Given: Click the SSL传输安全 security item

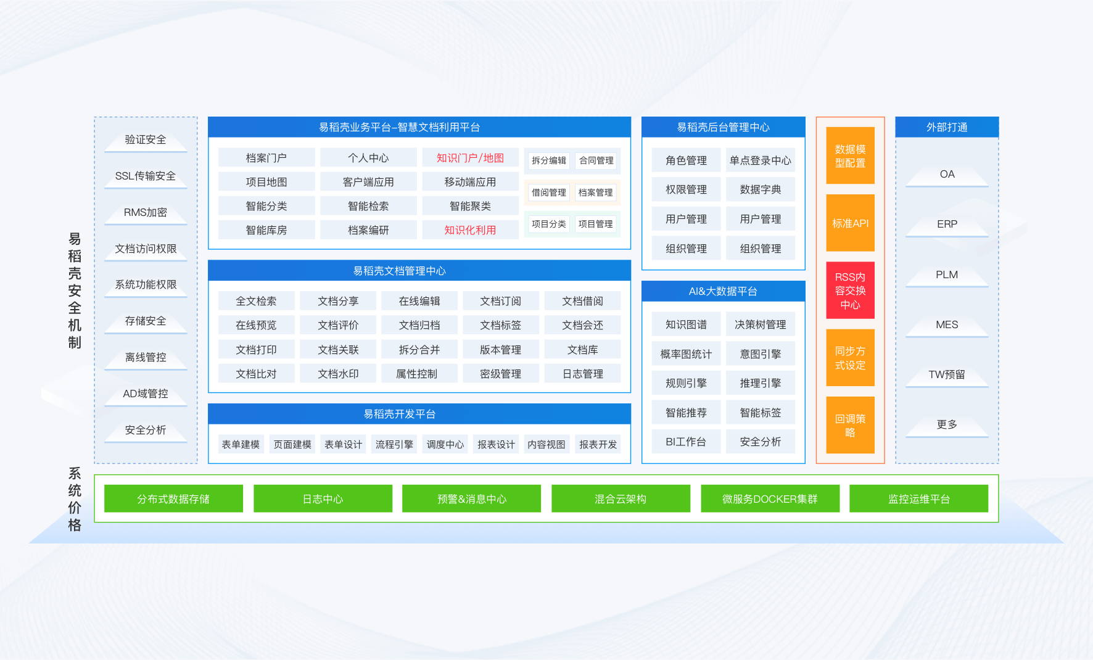Looking at the screenshot, I should 146,176.
